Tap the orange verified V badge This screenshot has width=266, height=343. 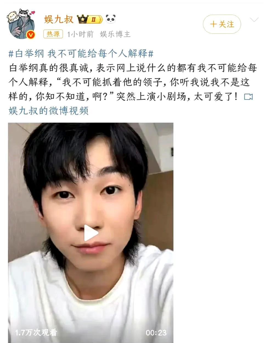tap(31, 35)
